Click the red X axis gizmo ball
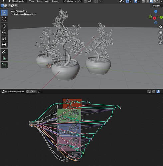This screenshot has width=163, height=166. [x=154, y=18]
